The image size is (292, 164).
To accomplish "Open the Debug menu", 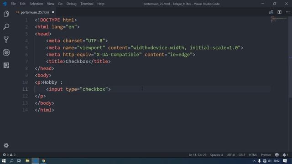I will click(71, 4).
